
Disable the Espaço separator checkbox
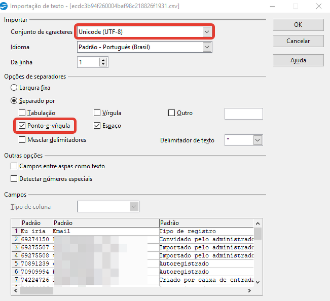(x=98, y=126)
